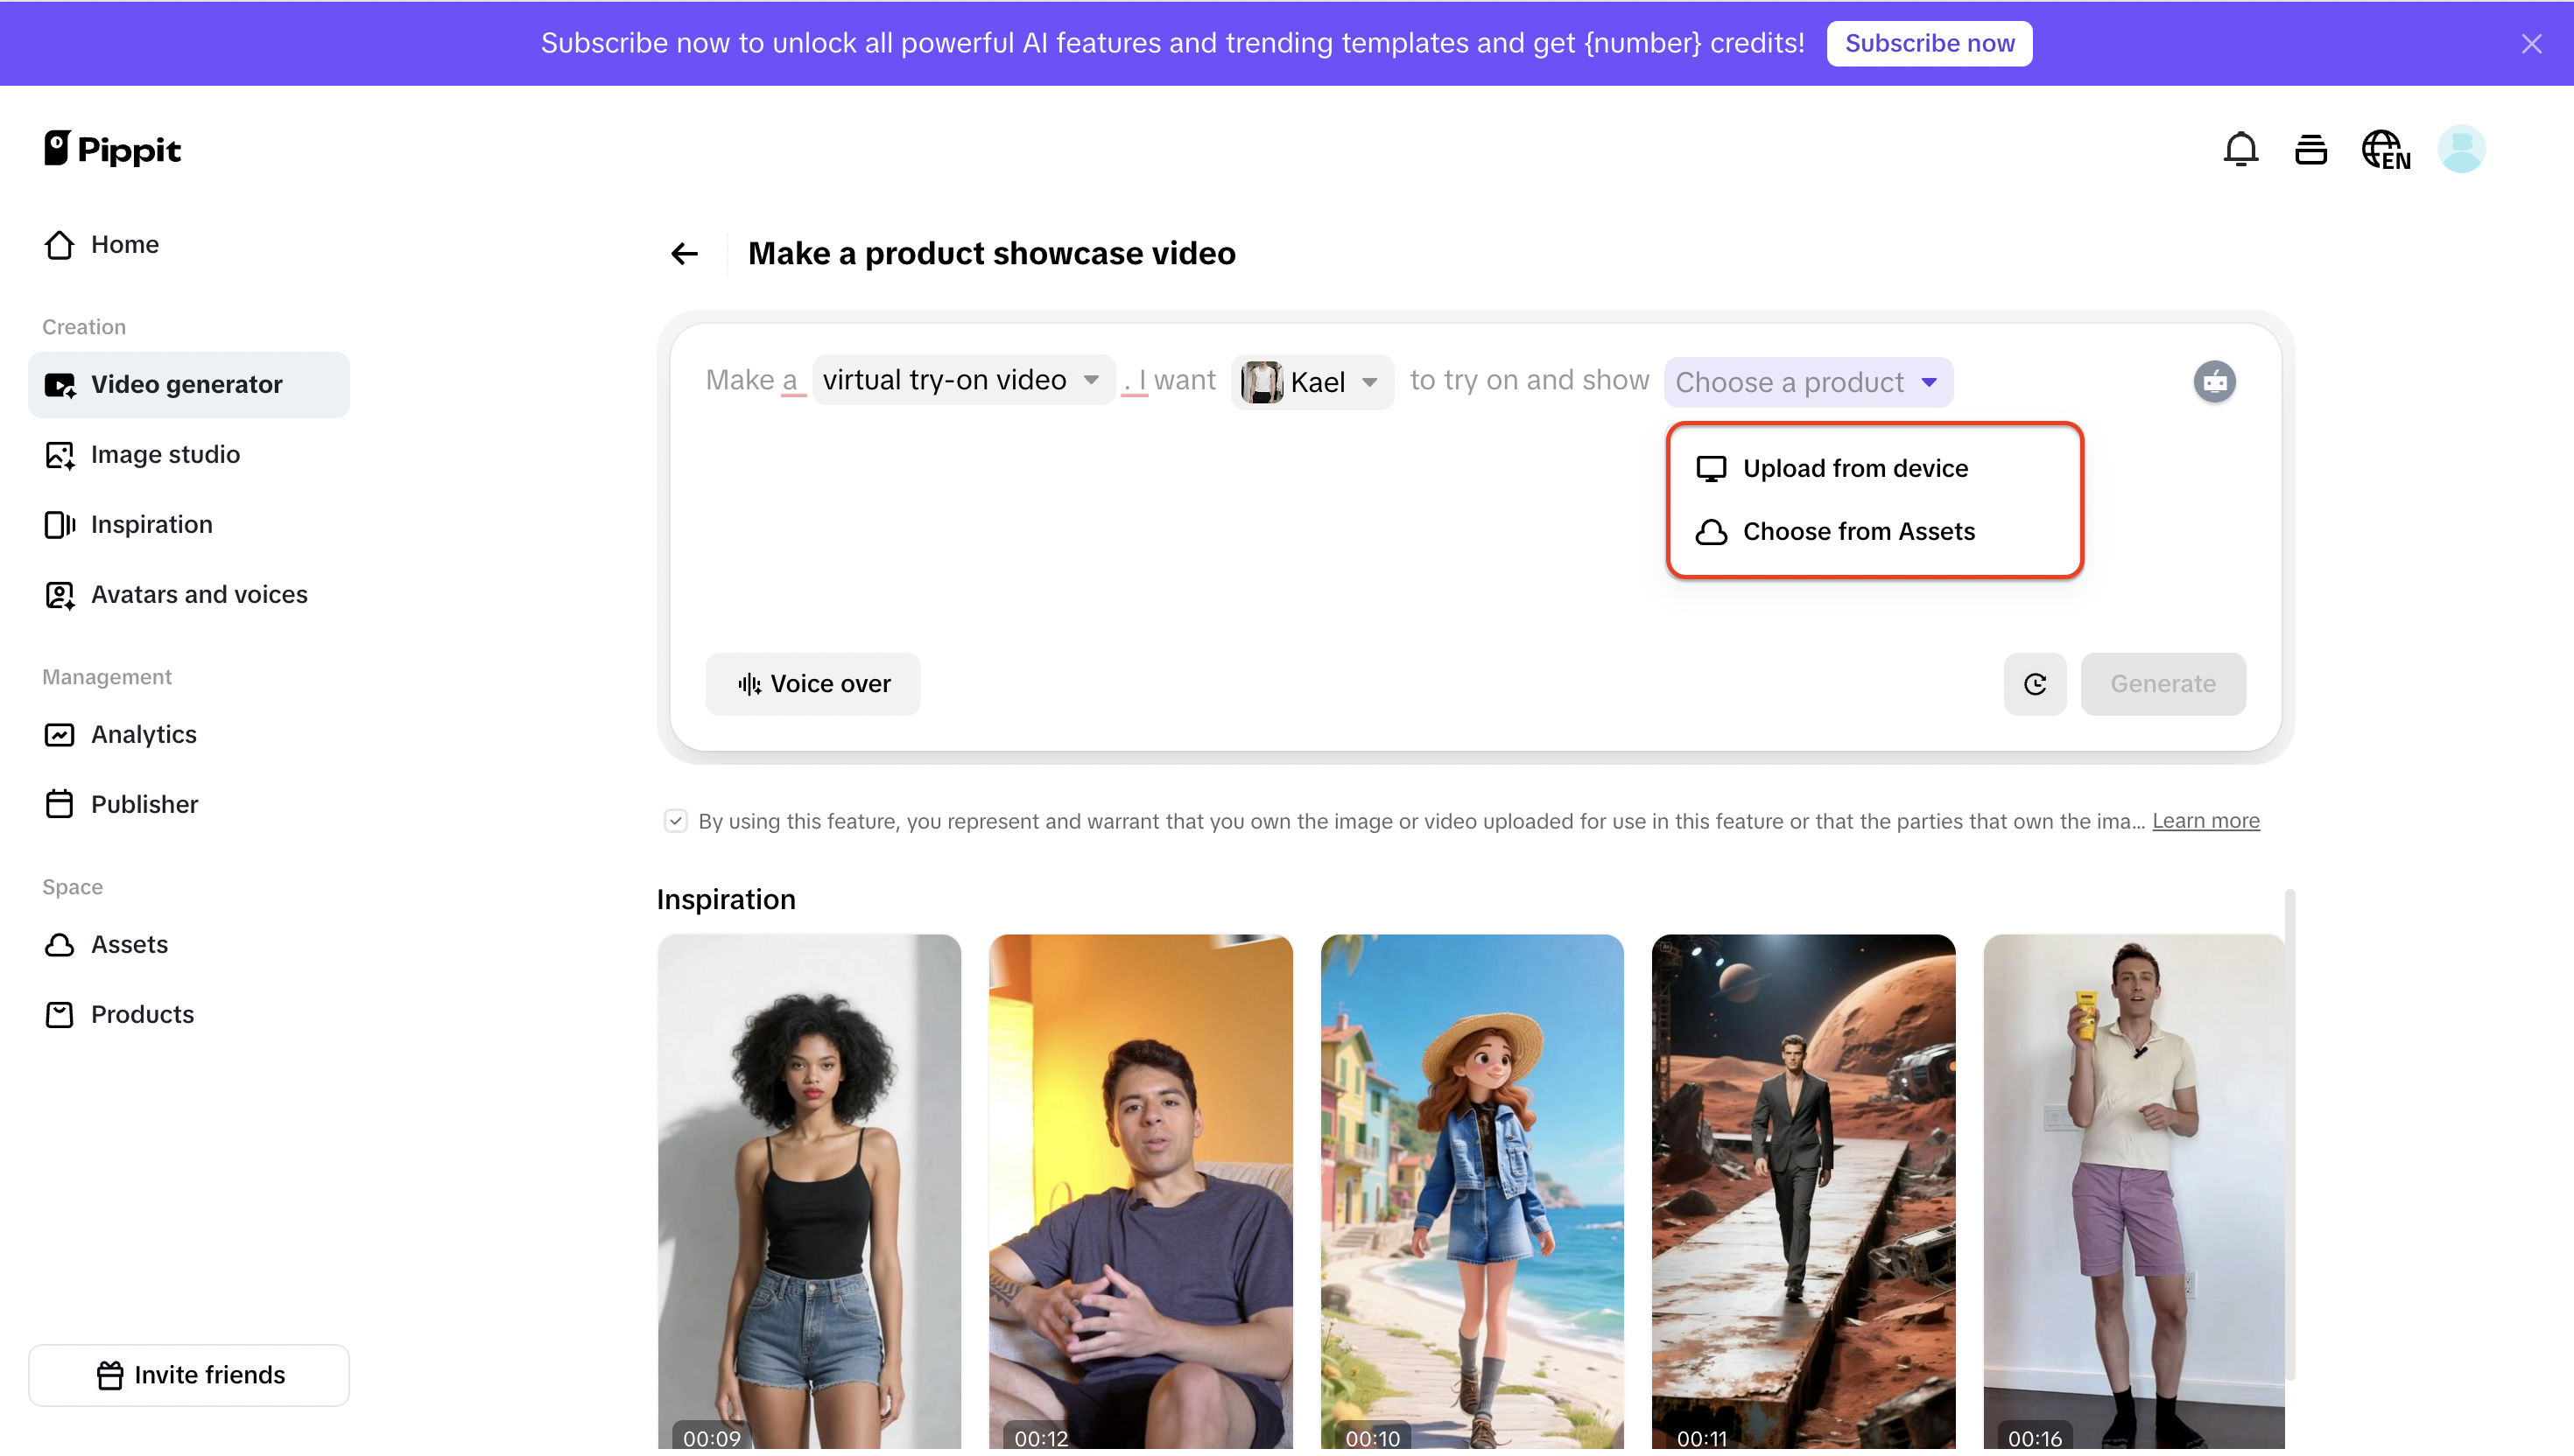2574x1456 pixels.
Task: Open the Mars runway inspiration video
Action: click(x=1802, y=1190)
